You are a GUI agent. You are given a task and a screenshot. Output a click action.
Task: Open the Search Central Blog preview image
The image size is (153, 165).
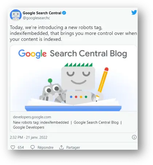click(74, 78)
